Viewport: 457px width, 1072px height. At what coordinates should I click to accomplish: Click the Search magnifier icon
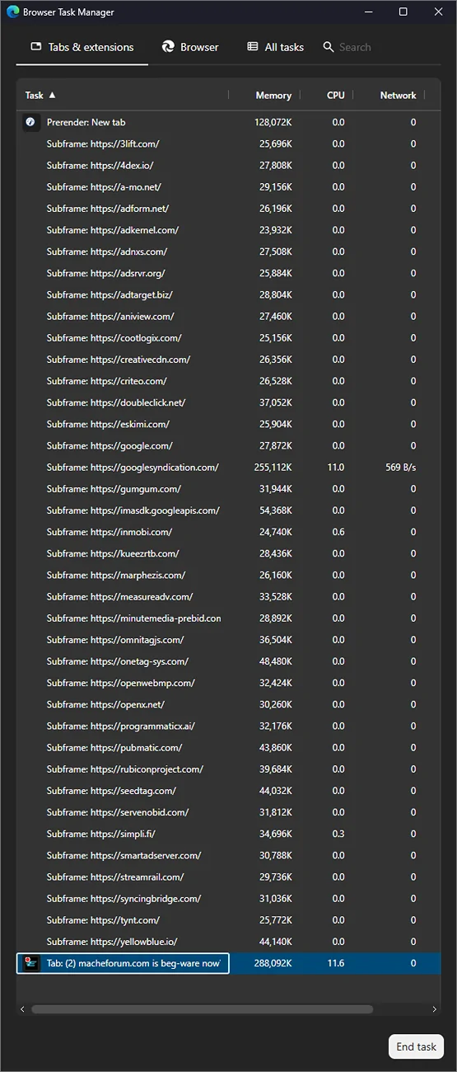(x=329, y=47)
